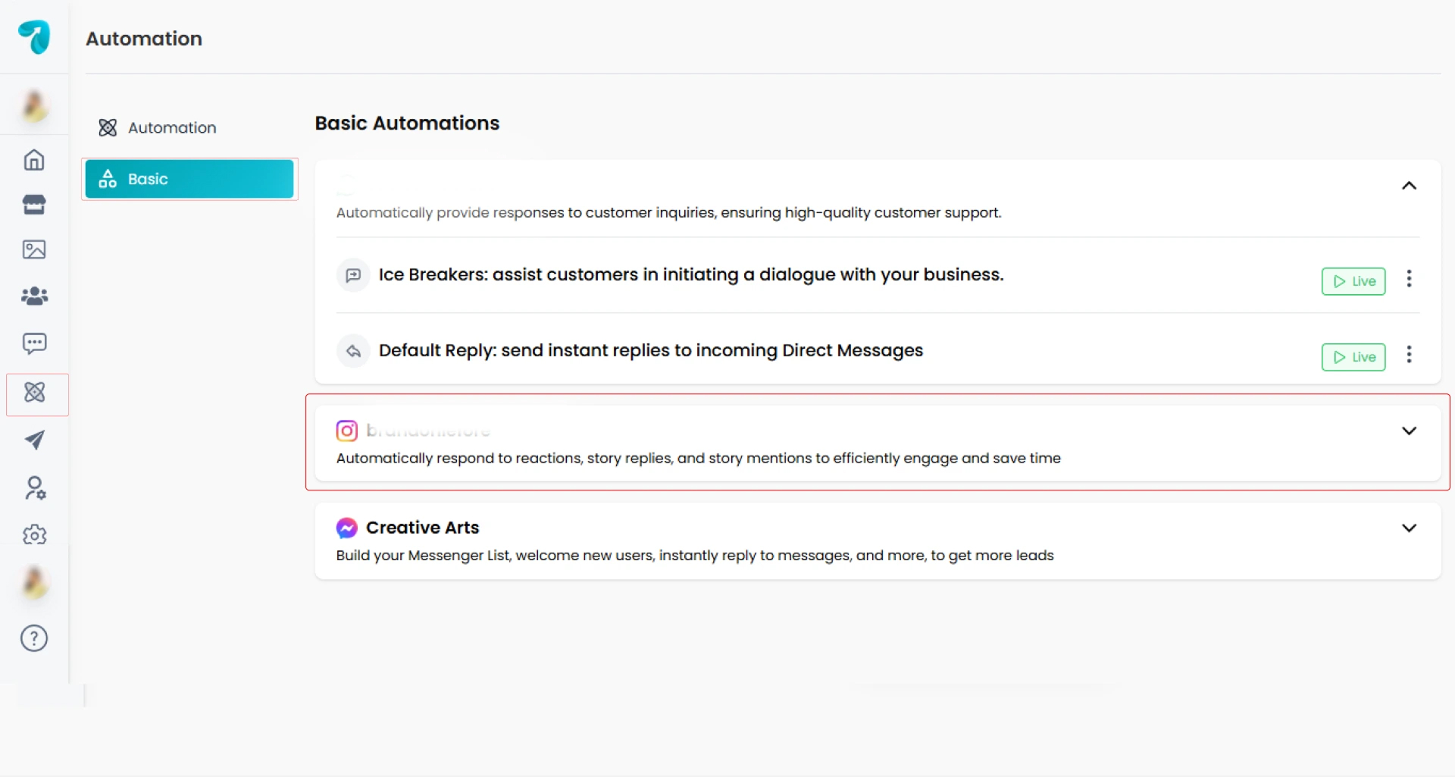Viewport: 1455px width, 777px height.
Task: Open the Home icon in sidebar
Action: (x=34, y=160)
